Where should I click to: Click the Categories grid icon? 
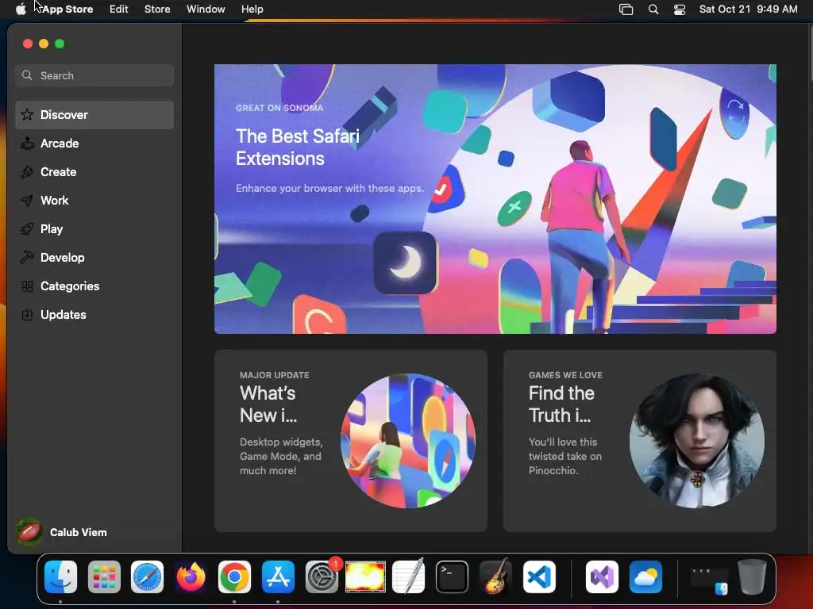(x=27, y=285)
